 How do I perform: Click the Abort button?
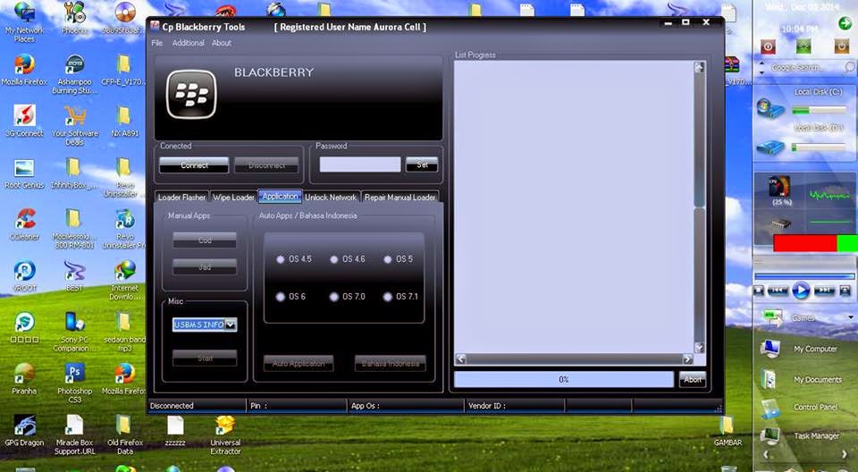click(693, 379)
